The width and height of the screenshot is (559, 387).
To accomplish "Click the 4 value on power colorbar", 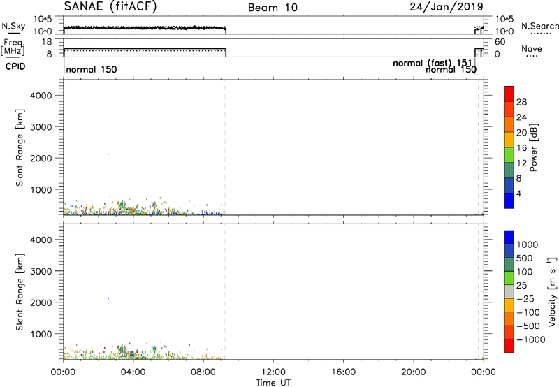I will coord(519,193).
